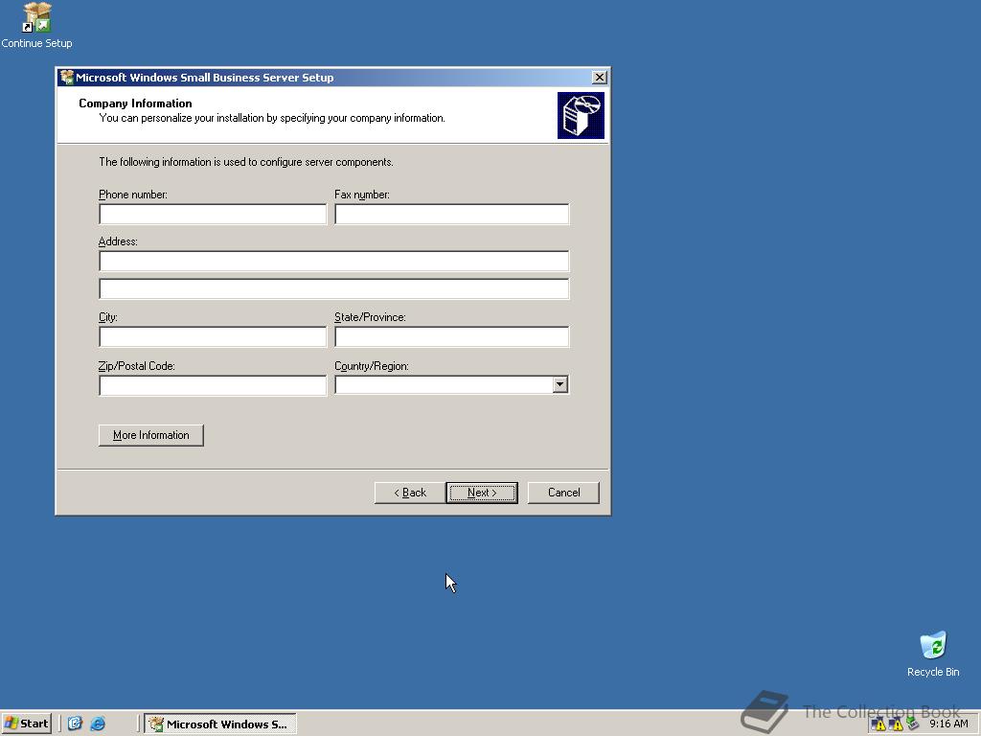Click the State/Province label
This screenshot has height=736, width=981.
pos(370,317)
